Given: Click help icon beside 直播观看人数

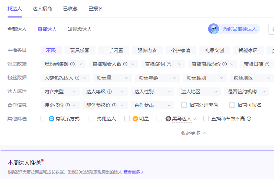Looking at the screenshot, I should click(x=125, y=64).
